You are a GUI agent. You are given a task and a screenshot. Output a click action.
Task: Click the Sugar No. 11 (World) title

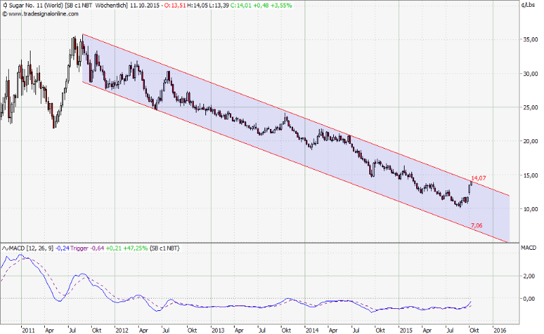tap(37, 5)
